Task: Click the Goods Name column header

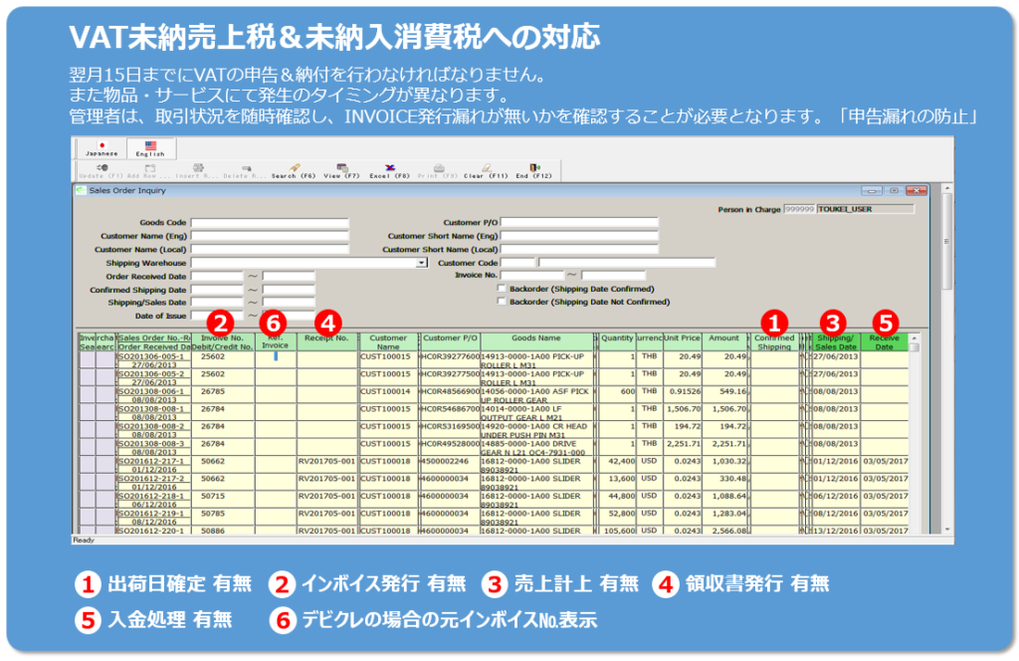Action: pyautogui.click(x=536, y=341)
